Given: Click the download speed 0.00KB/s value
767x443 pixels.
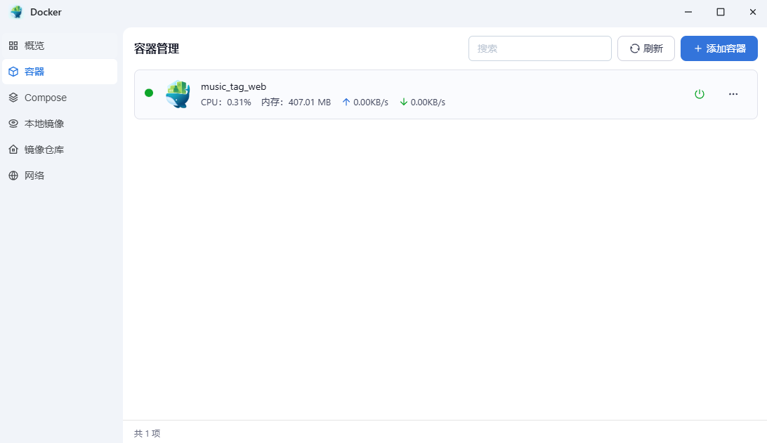Looking at the screenshot, I should point(428,103).
